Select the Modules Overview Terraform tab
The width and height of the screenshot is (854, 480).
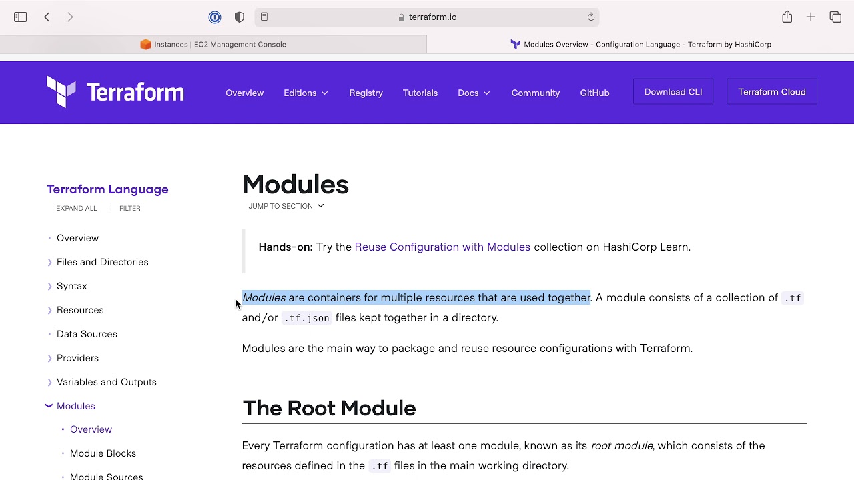[640, 45]
